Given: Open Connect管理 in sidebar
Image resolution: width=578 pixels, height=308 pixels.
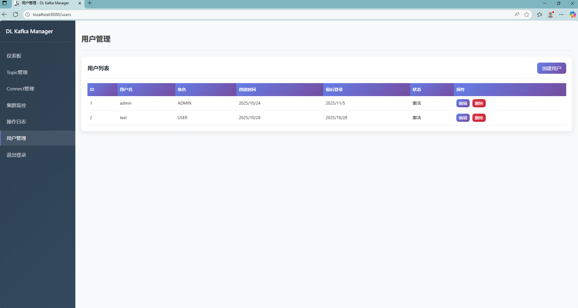Looking at the screenshot, I should coord(38,89).
